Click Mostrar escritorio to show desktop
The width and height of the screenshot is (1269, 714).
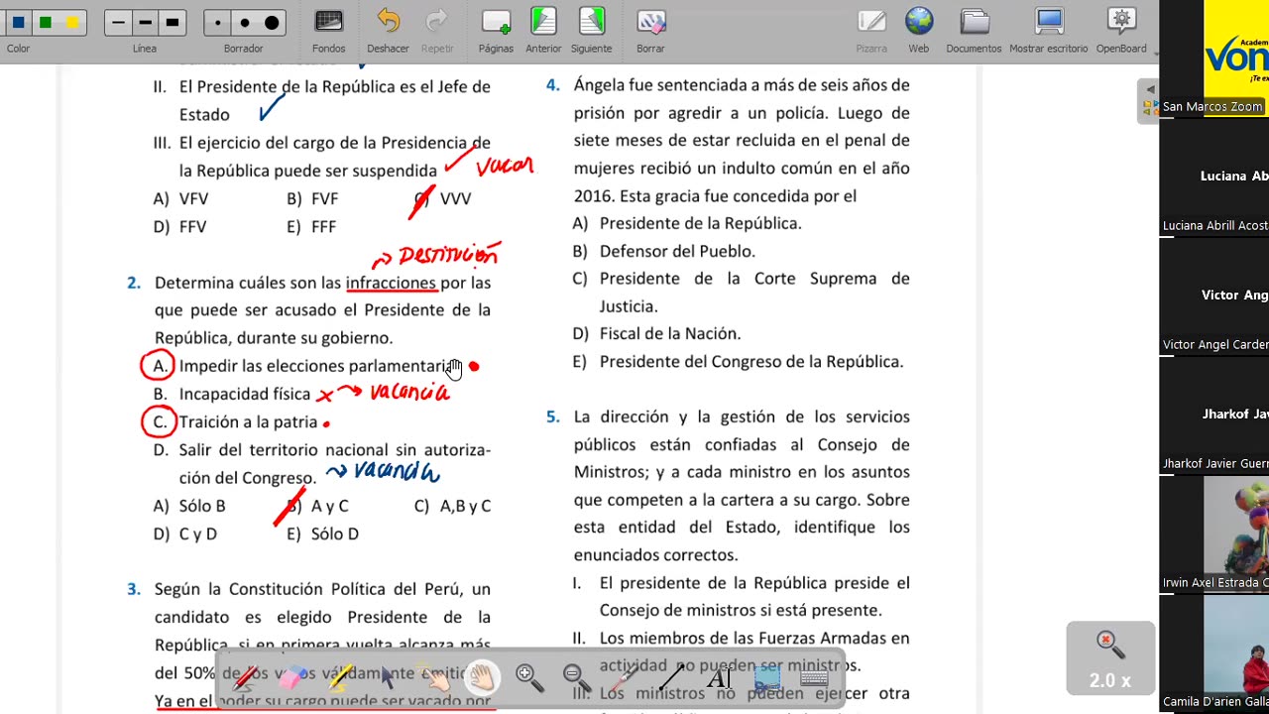click(1048, 29)
